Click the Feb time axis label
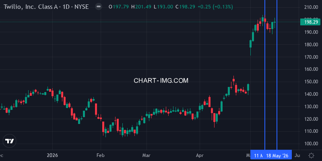 (101, 155)
